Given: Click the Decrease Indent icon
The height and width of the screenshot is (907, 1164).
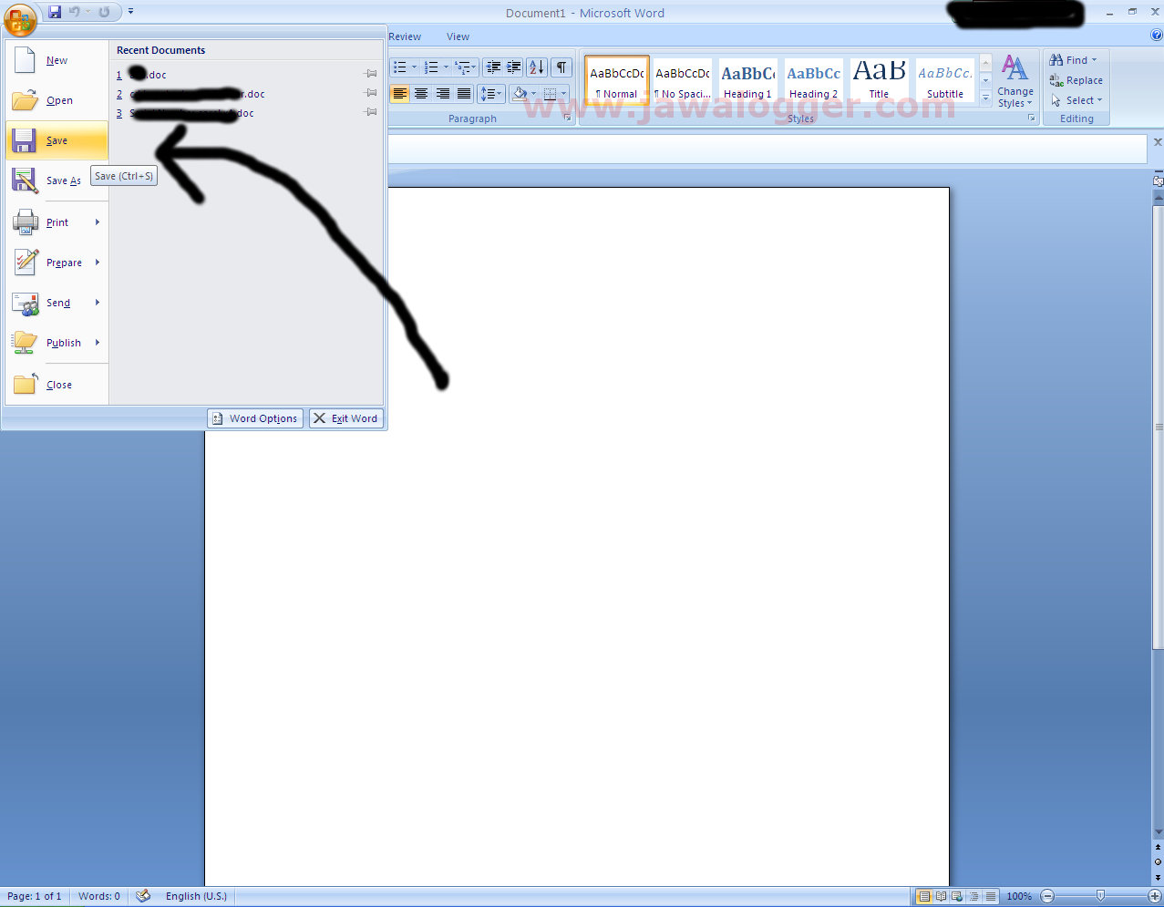Looking at the screenshot, I should click(493, 67).
